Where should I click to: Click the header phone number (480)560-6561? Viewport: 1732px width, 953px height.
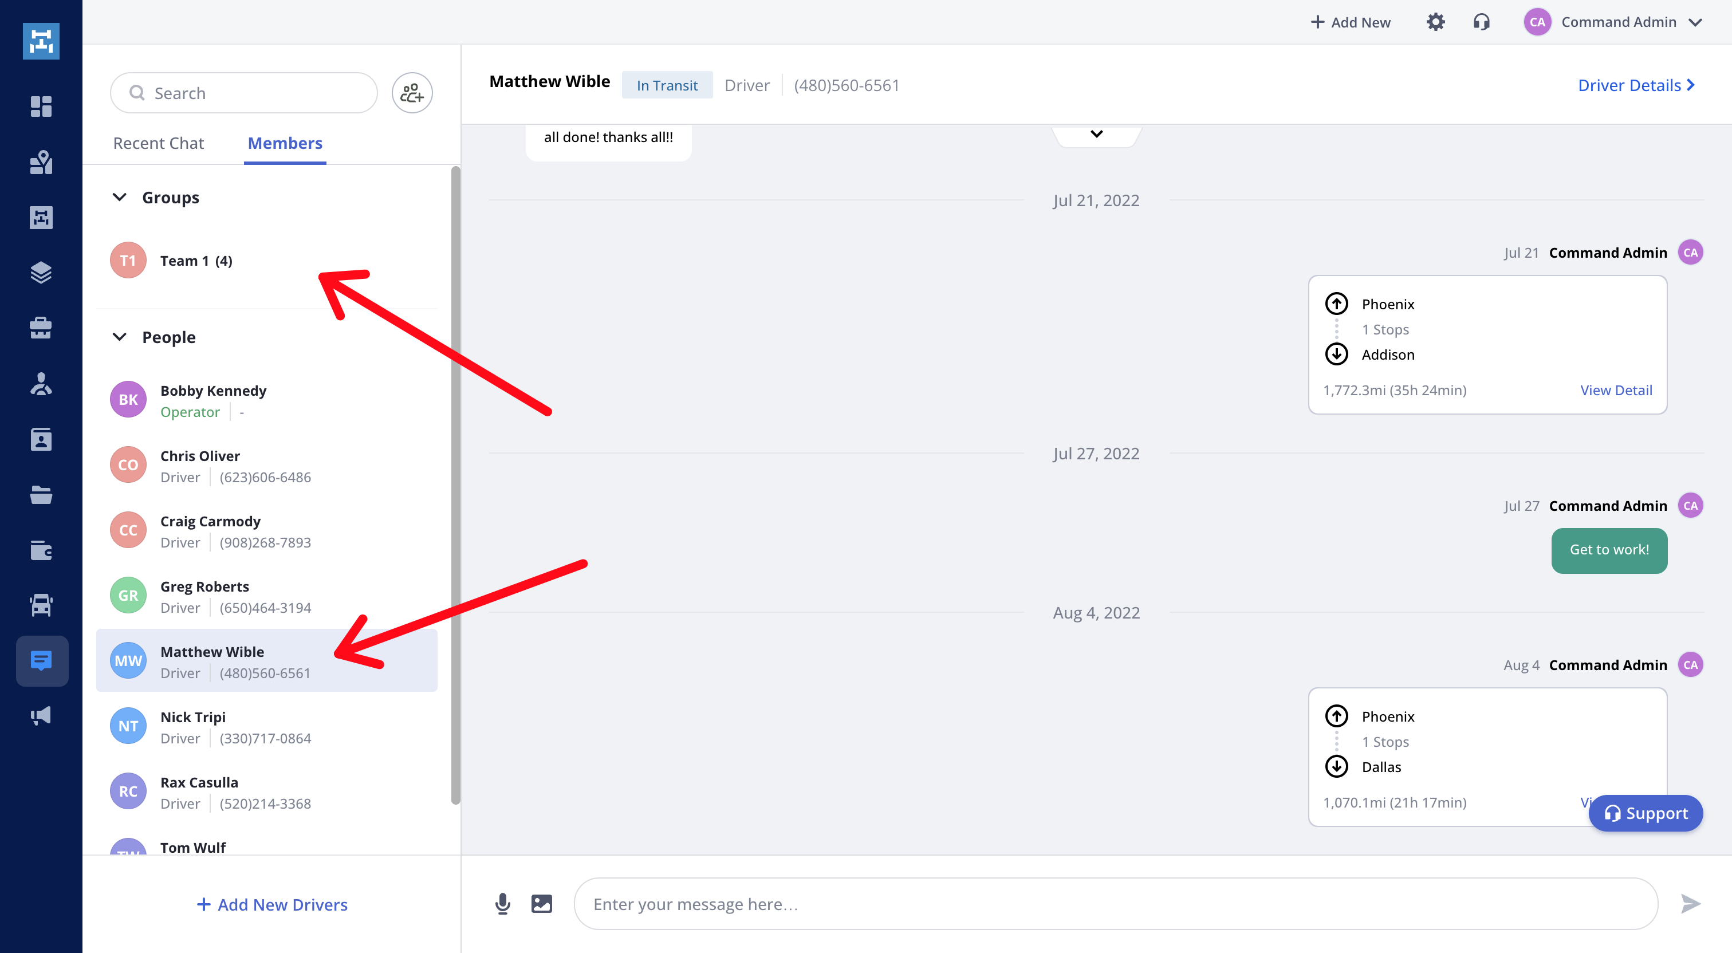tap(846, 85)
